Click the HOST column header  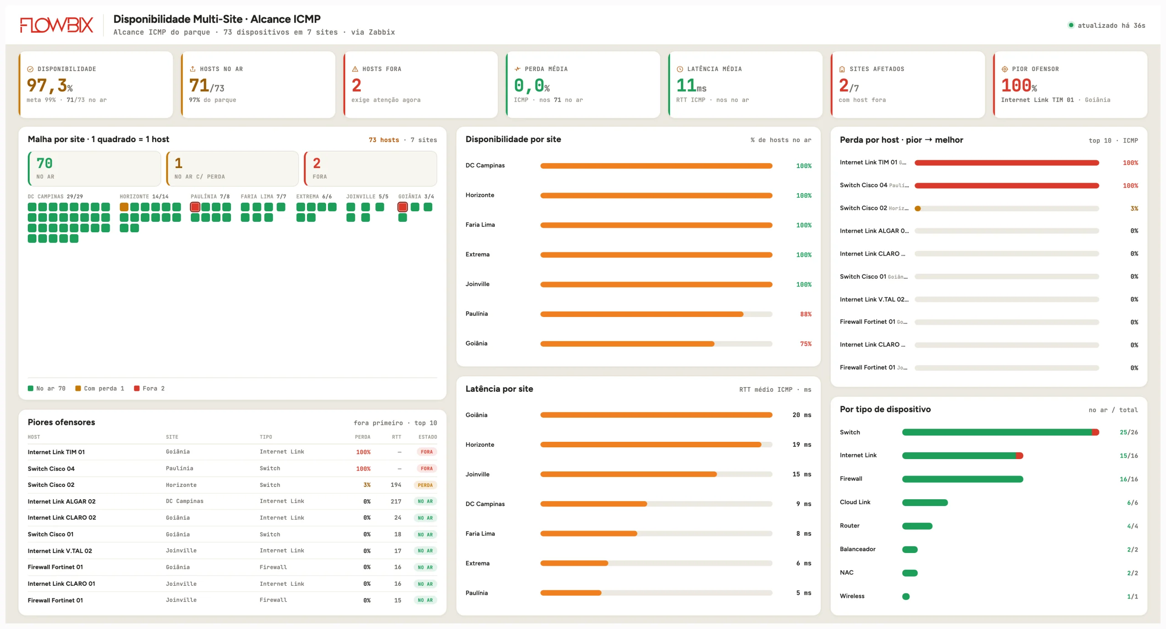(x=34, y=437)
